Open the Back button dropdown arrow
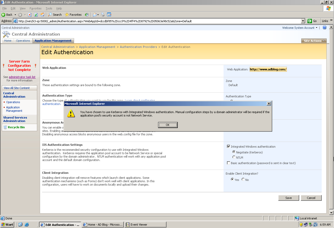 pyautogui.click(x=15, y=14)
